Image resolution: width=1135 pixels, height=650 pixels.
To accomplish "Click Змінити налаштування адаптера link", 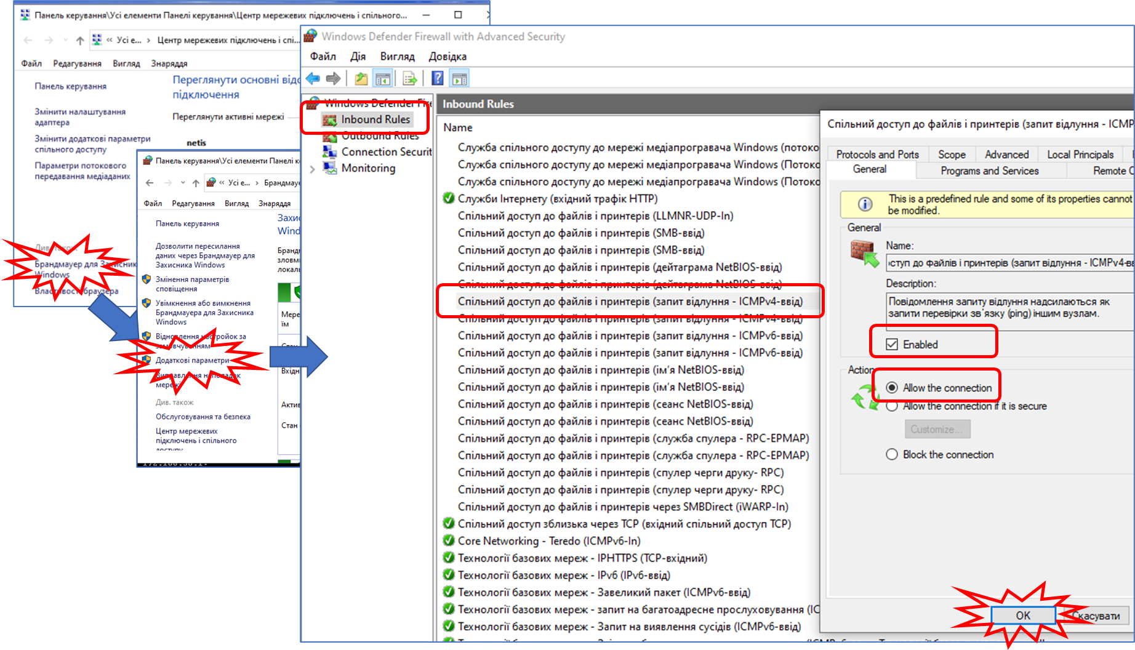I will coord(80,117).
